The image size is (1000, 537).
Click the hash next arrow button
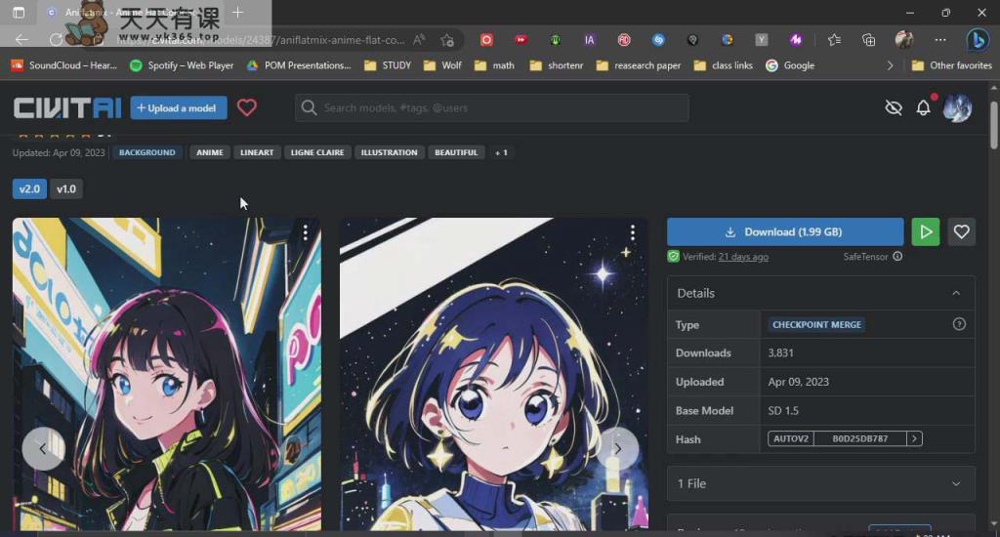coord(914,438)
